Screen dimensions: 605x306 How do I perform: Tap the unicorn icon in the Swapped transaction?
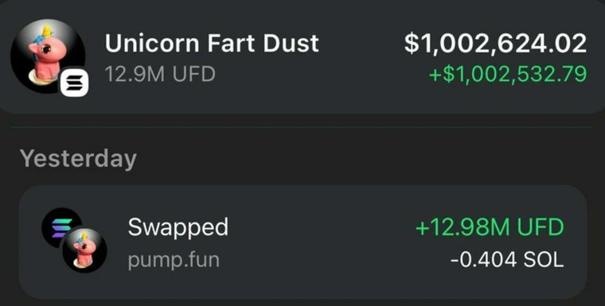pyautogui.click(x=85, y=250)
